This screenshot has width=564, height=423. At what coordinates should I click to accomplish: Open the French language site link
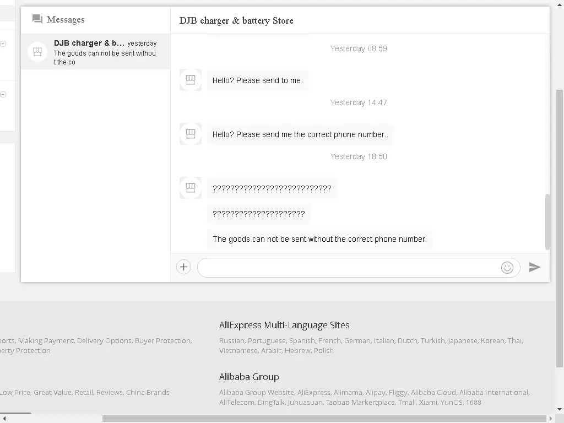(329, 340)
